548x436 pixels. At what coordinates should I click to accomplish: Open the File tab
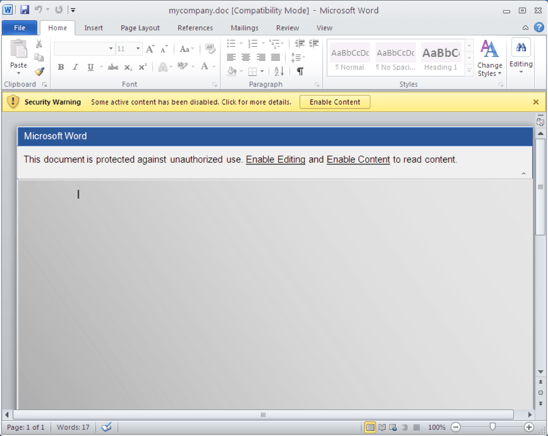pos(19,28)
